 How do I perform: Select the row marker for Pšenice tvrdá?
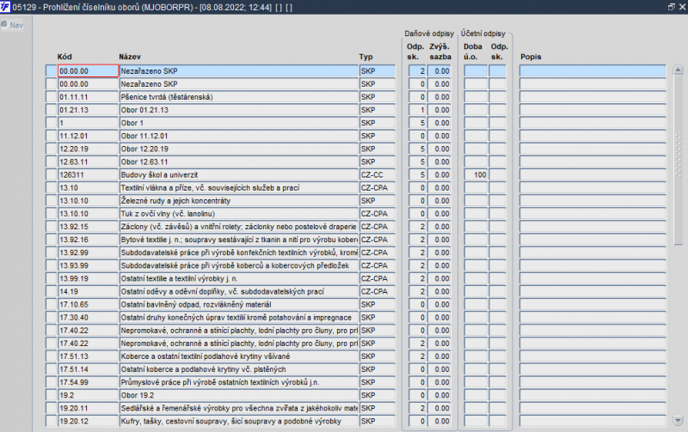pos(51,97)
